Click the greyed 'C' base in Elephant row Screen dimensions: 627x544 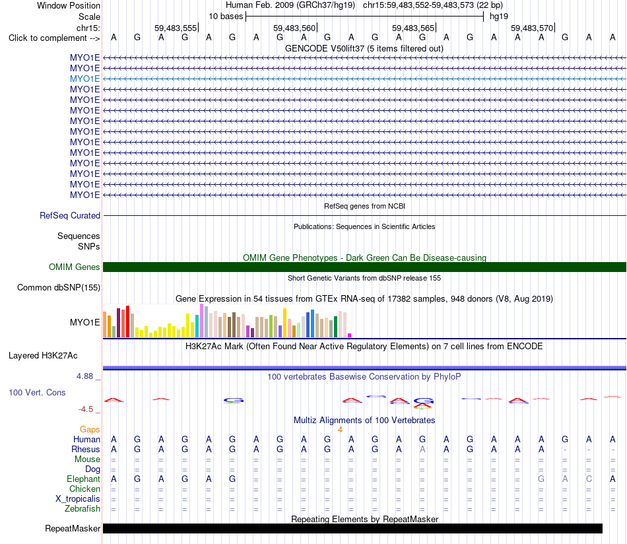coord(589,479)
